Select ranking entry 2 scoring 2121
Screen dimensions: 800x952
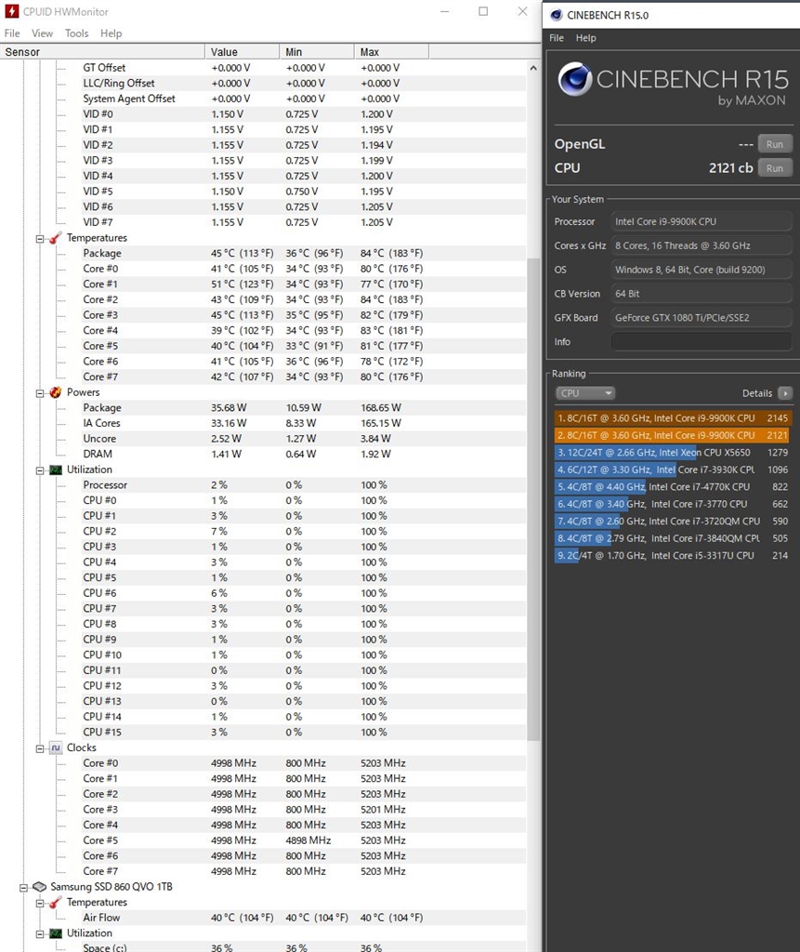click(x=673, y=435)
